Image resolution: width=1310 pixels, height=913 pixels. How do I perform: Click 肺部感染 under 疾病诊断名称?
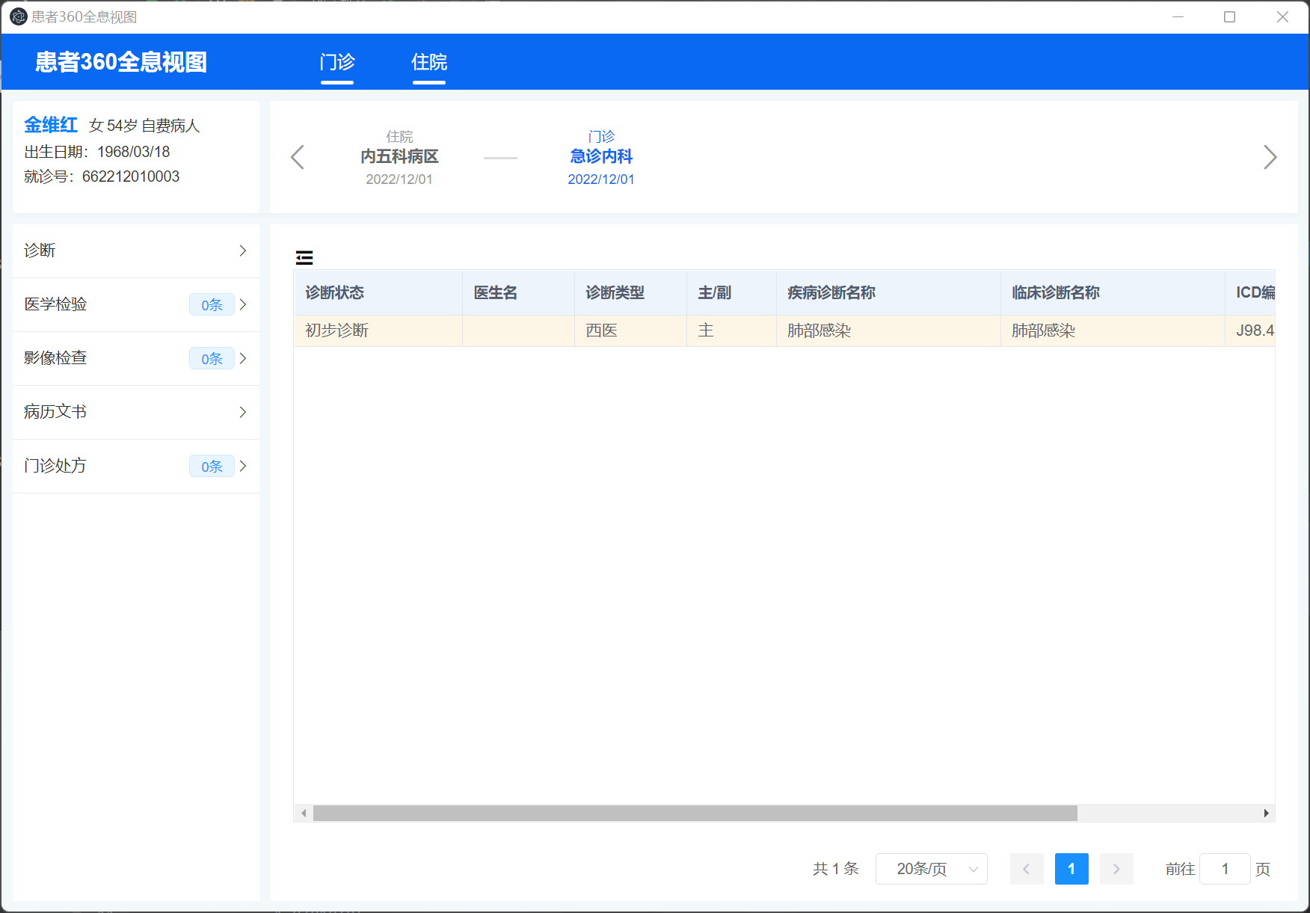pos(888,331)
